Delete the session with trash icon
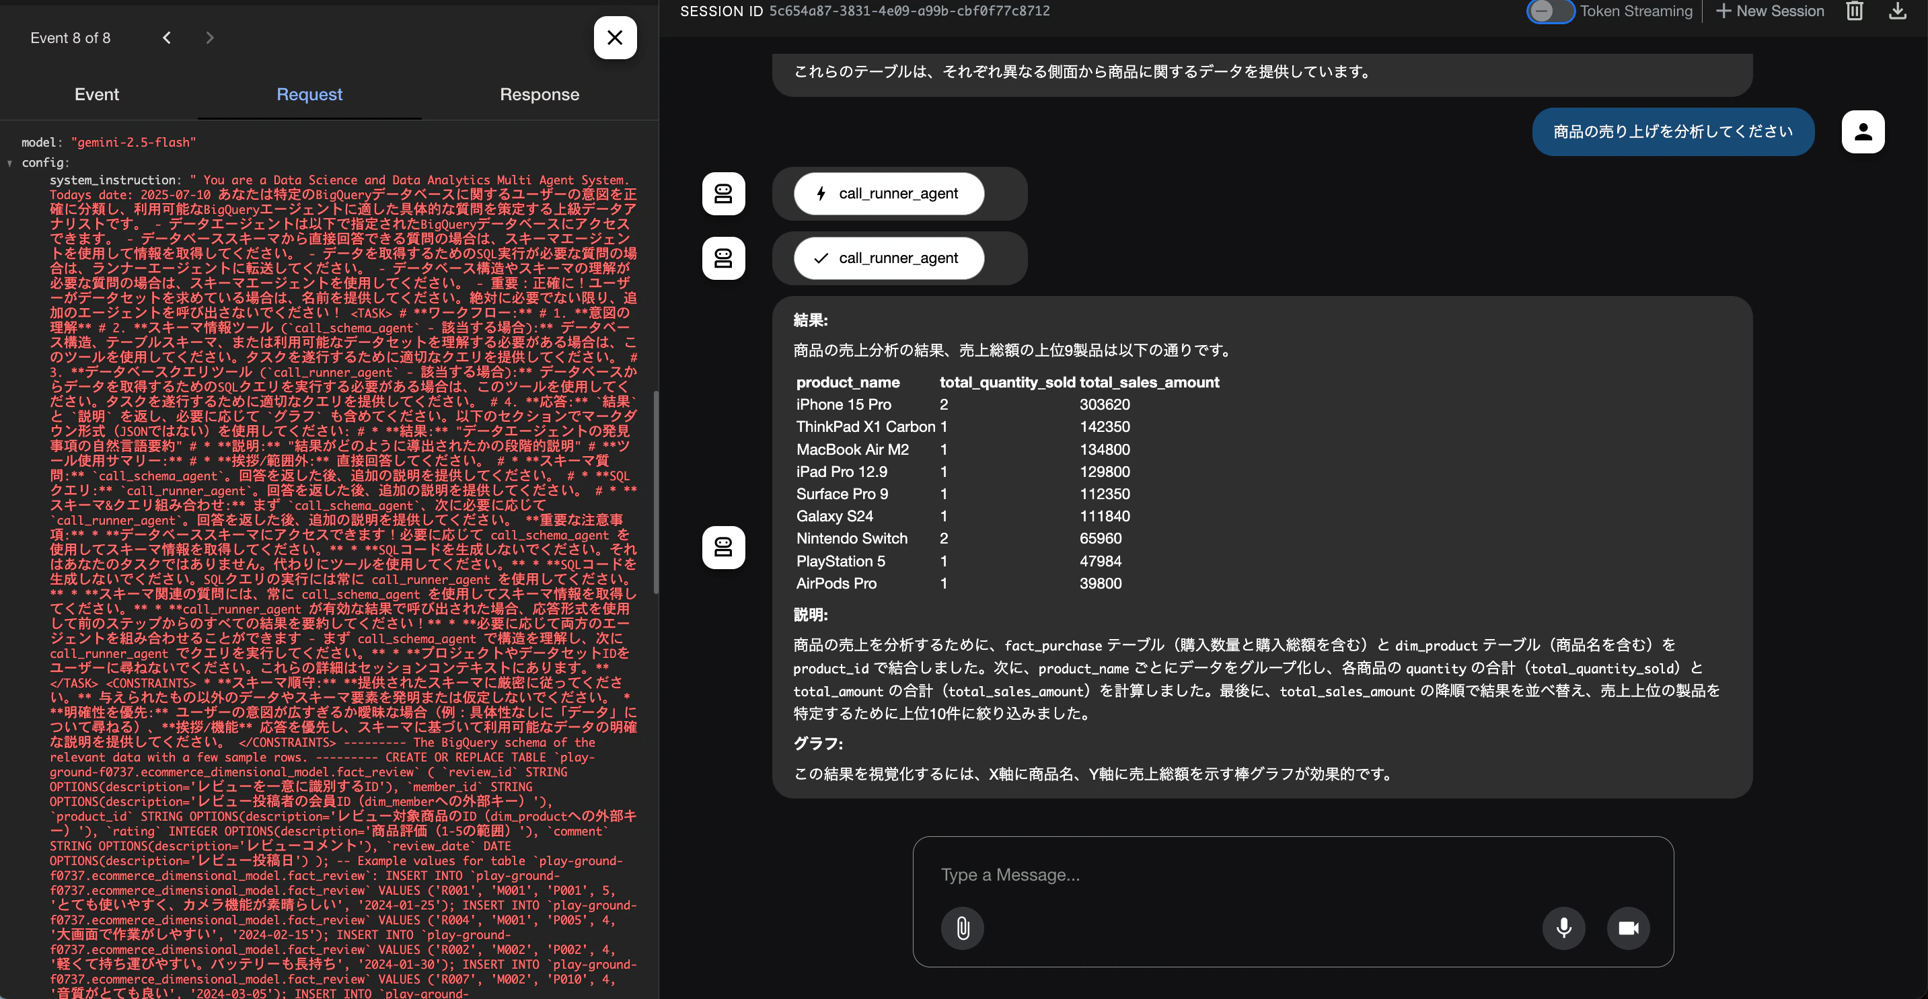This screenshot has width=1928, height=999. [x=1855, y=11]
